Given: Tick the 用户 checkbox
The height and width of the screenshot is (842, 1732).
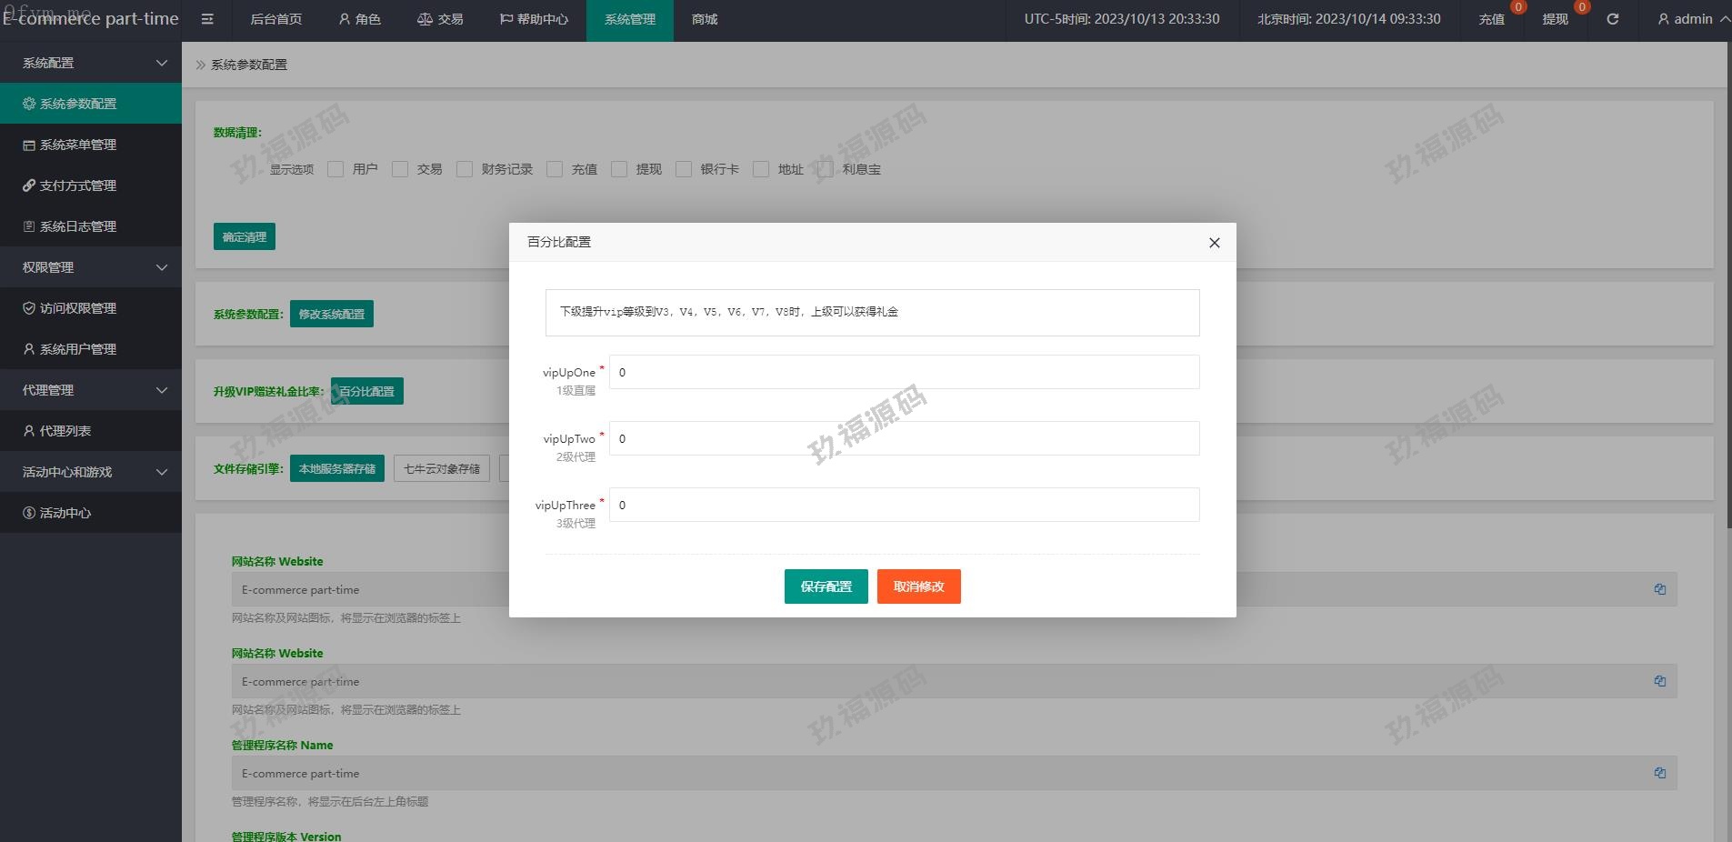Looking at the screenshot, I should [335, 169].
